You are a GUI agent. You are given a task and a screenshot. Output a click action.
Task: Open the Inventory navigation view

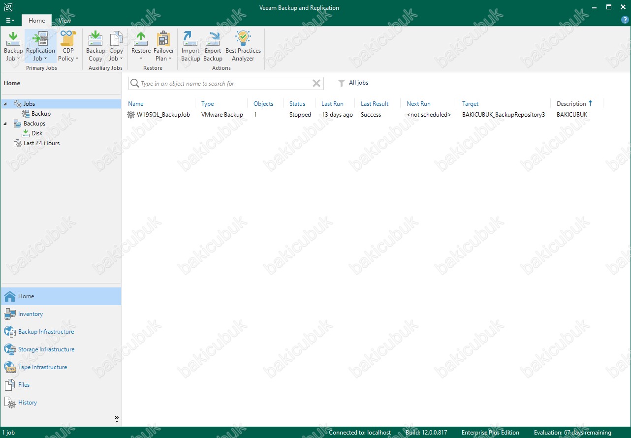(61, 314)
